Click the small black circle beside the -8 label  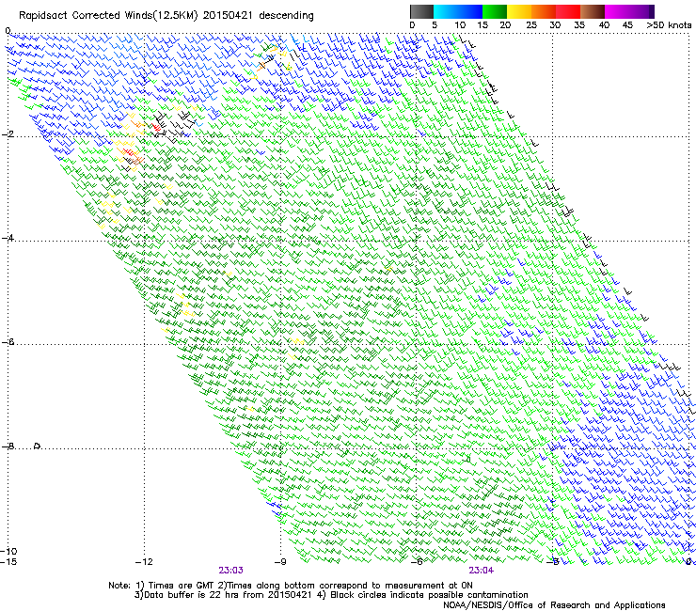click(x=38, y=446)
